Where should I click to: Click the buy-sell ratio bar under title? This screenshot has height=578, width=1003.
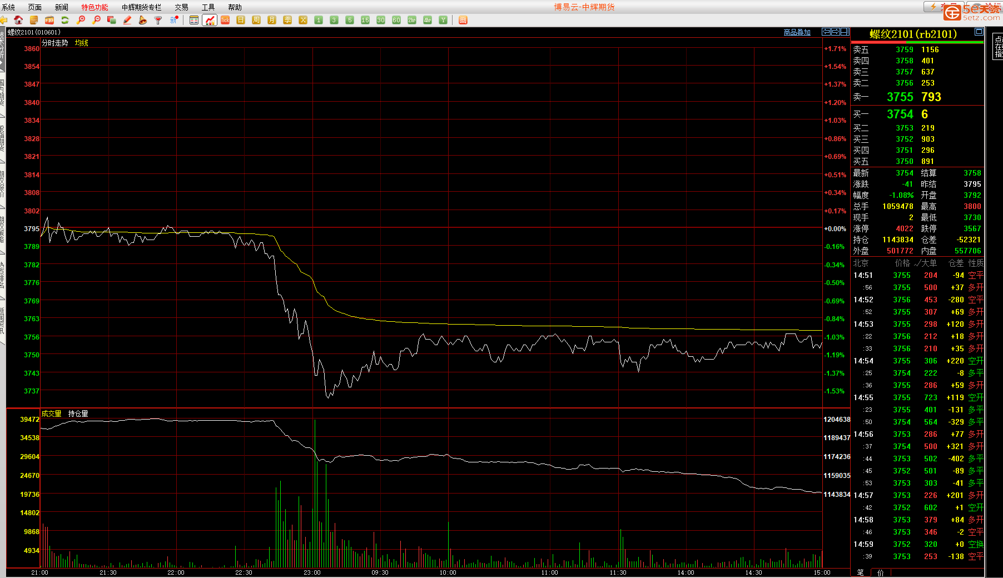(917, 42)
